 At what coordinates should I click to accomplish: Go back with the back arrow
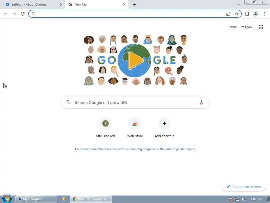click(x=6, y=14)
